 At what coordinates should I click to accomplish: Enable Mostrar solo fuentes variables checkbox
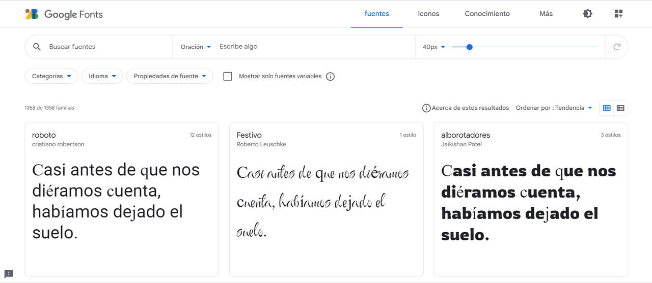click(228, 76)
